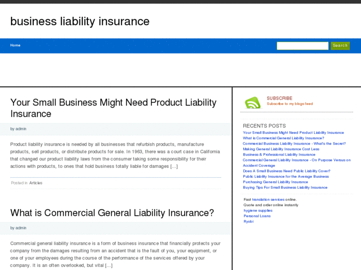Click the 'hygiene supplies' sidebar link
Screen dimensions: 361x270
tap(258, 211)
